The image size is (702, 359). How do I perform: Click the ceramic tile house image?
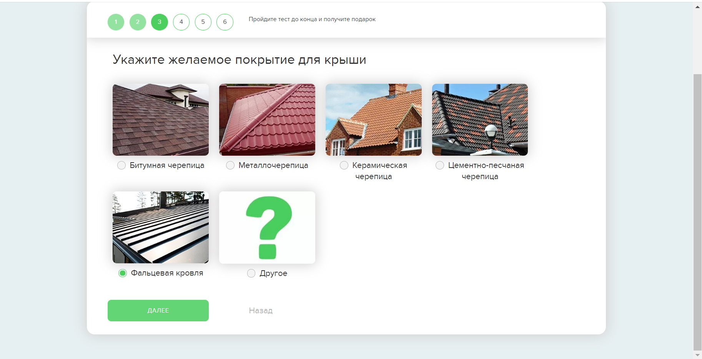[x=374, y=120]
